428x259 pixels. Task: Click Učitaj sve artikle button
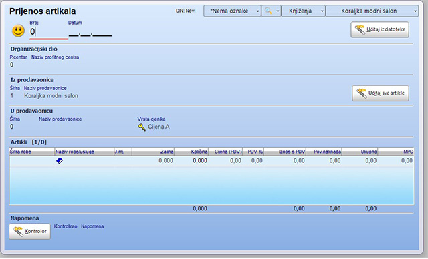(381, 93)
